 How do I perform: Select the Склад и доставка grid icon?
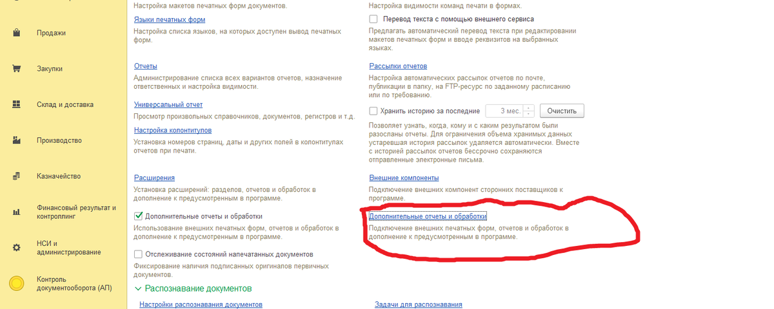(17, 104)
